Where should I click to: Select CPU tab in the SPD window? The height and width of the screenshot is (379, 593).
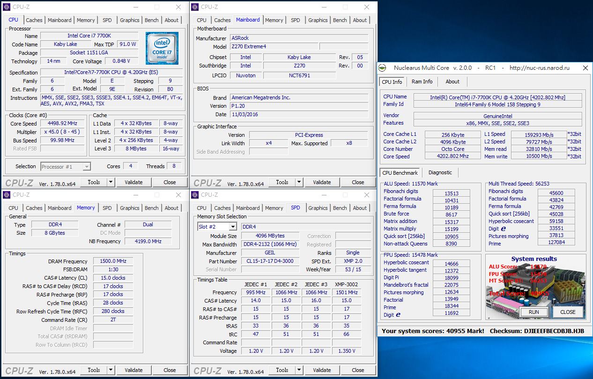(x=202, y=208)
